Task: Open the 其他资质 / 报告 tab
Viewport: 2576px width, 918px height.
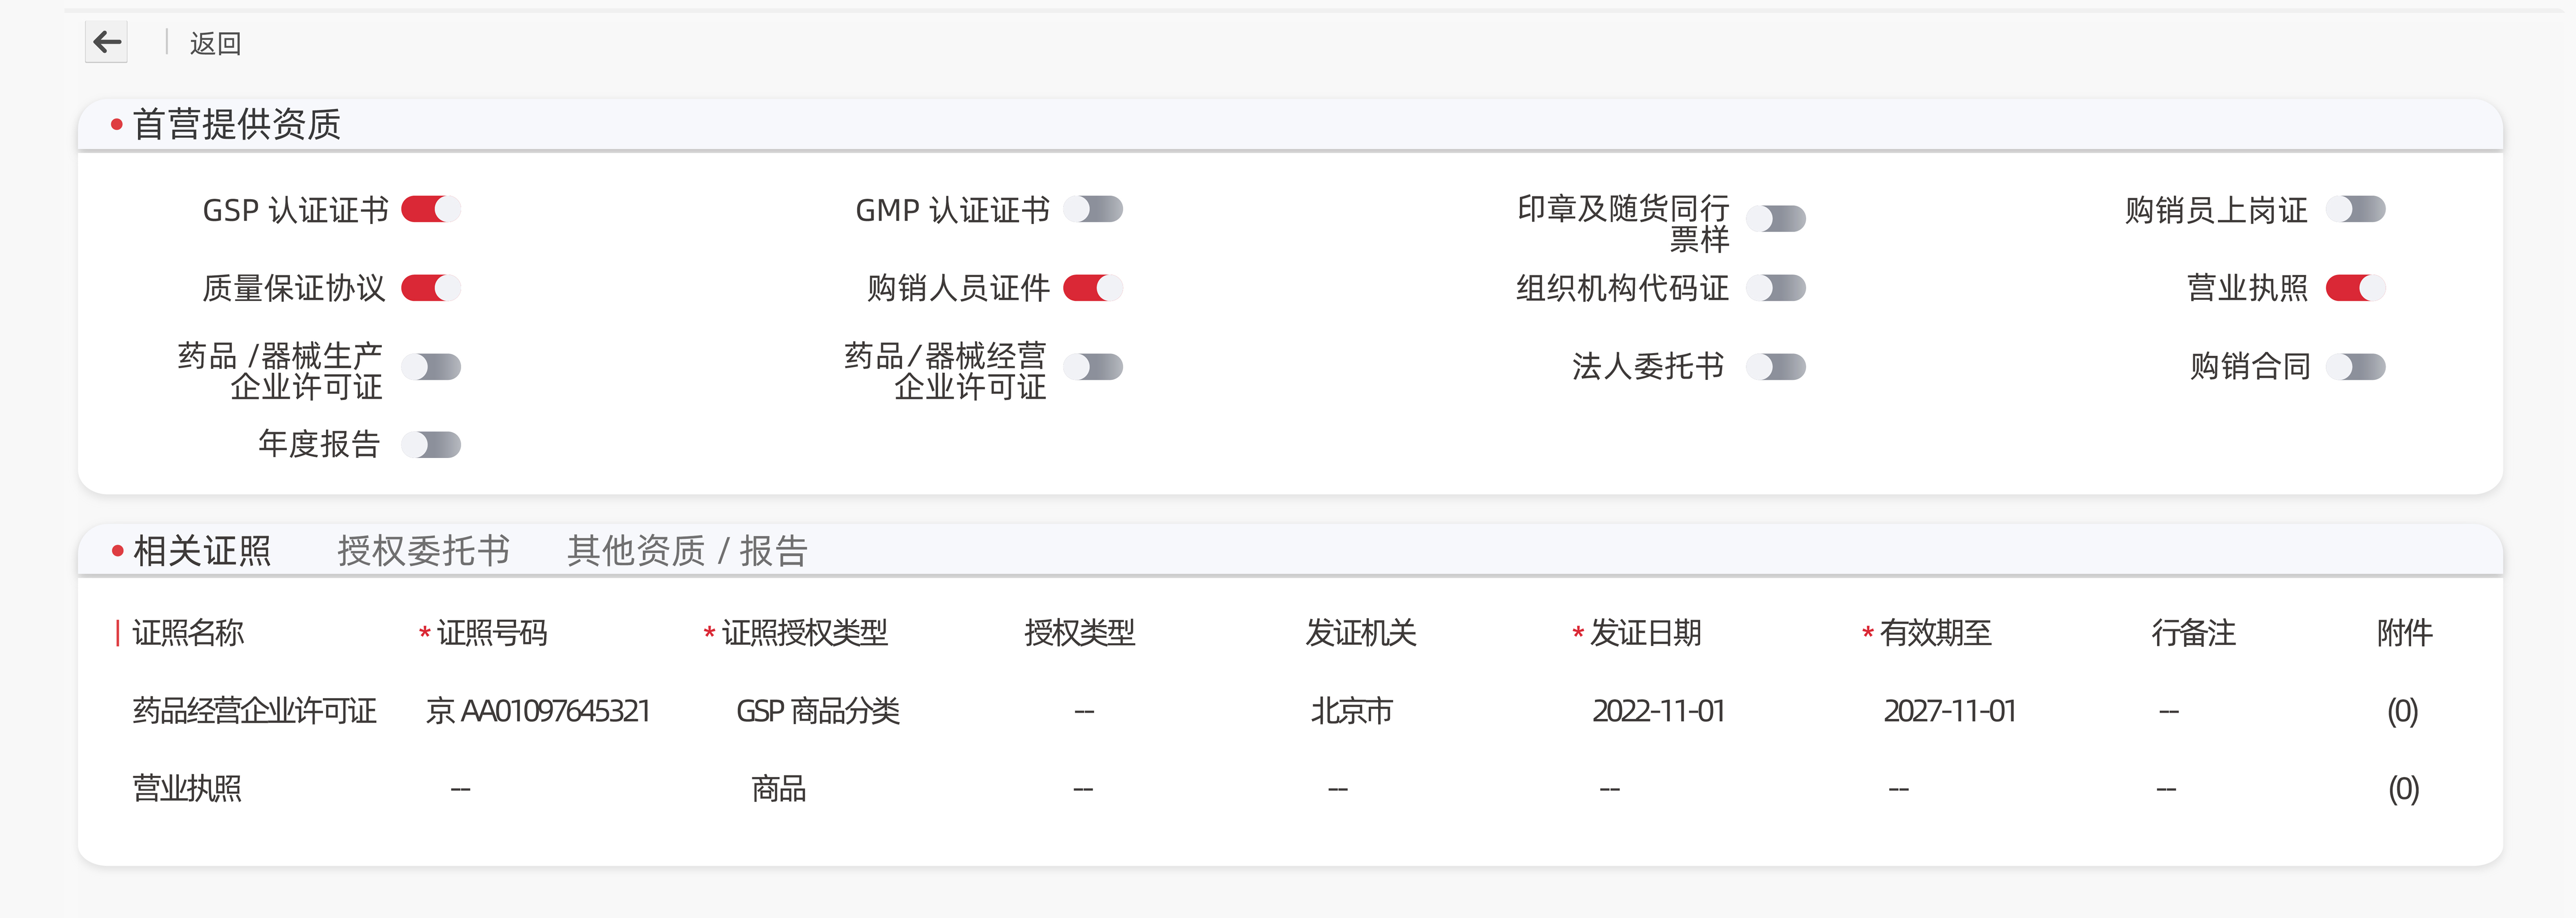Action: [x=687, y=551]
